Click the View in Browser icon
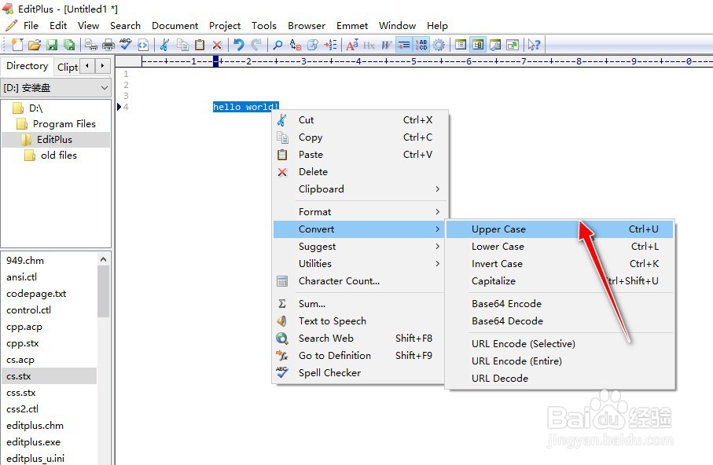This screenshot has width=713, height=465. (x=143, y=45)
